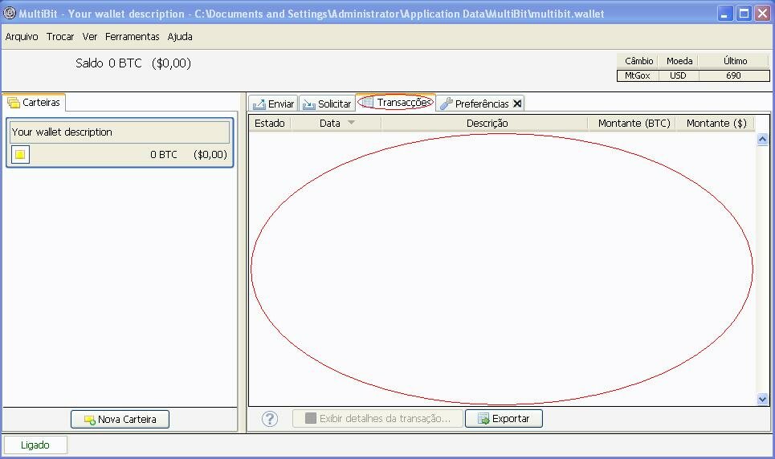Click wallet amount ($0,00) in wallet card
775x459 pixels.
point(210,155)
